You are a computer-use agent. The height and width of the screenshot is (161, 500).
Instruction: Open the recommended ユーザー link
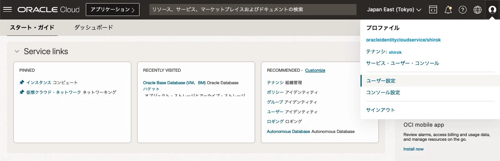coord(275,112)
